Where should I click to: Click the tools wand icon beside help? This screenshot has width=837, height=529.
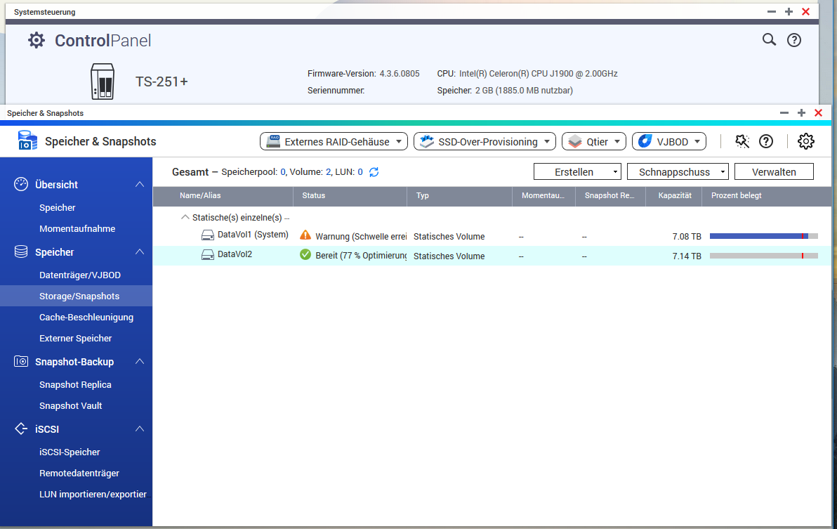742,141
